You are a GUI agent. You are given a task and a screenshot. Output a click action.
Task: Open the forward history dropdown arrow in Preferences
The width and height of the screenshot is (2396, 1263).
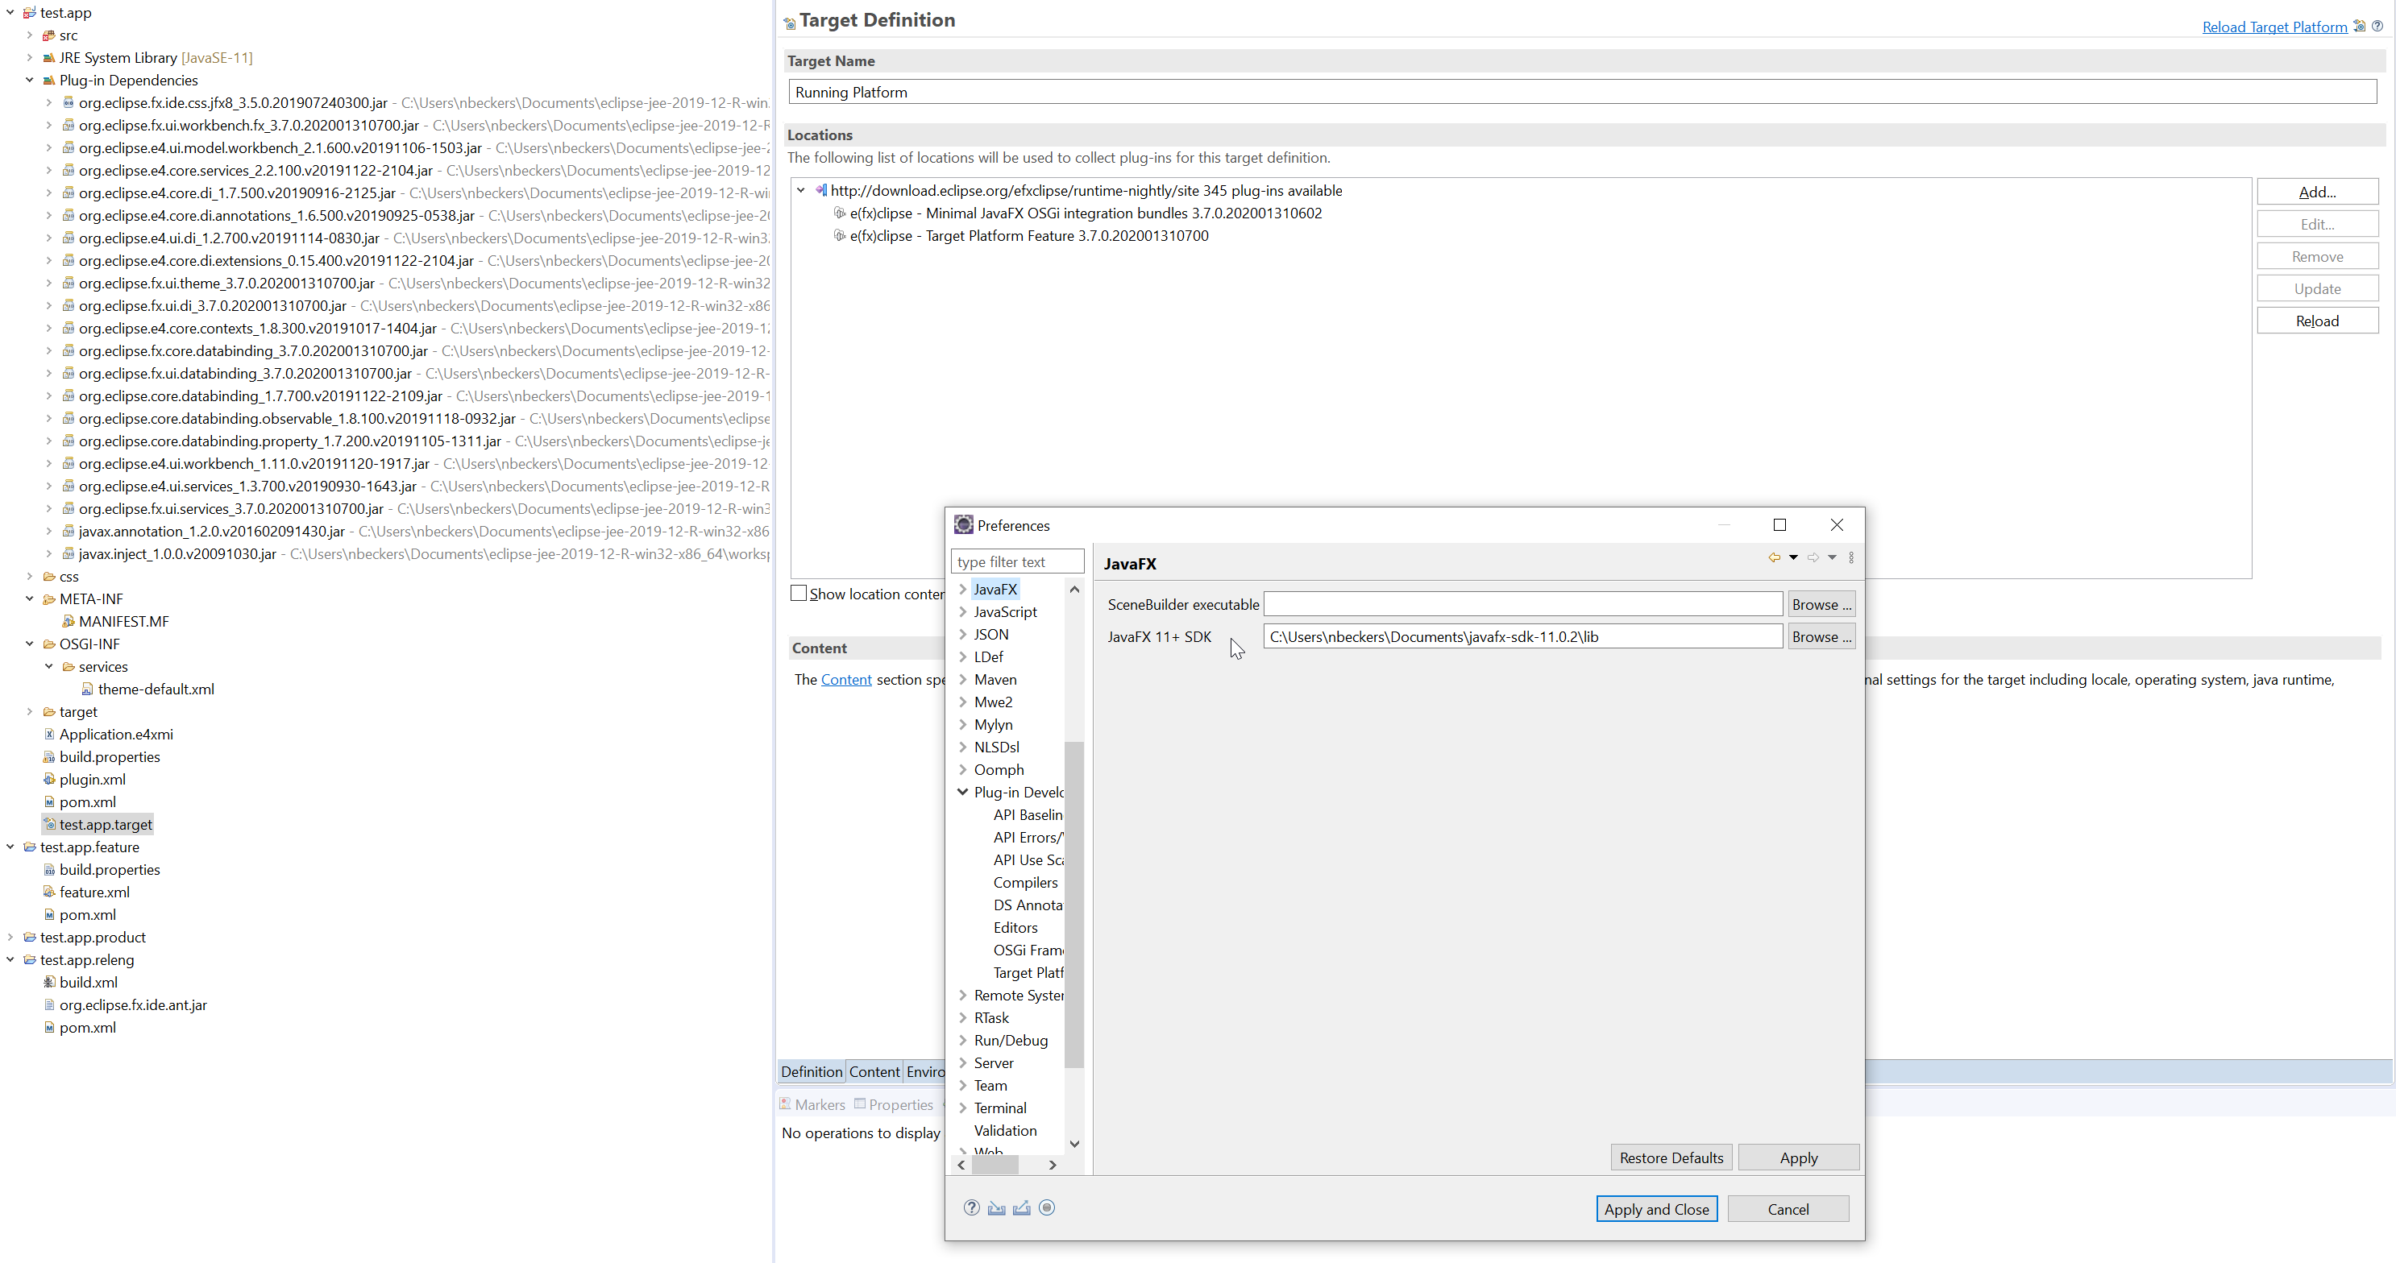click(x=1833, y=557)
